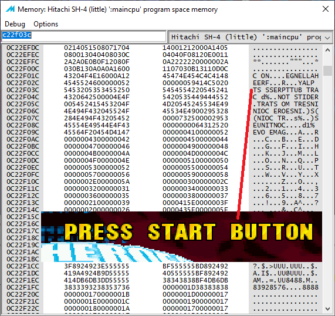Select address 0C22EFDC
This screenshot has width=335, height=316.
coord(23,48)
